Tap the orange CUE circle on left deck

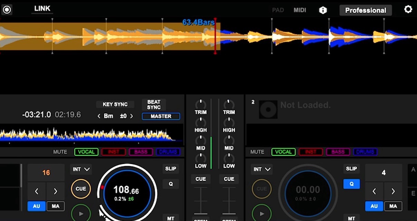81,189
